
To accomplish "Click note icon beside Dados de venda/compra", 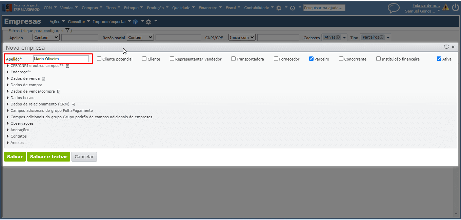I will point(59,92).
